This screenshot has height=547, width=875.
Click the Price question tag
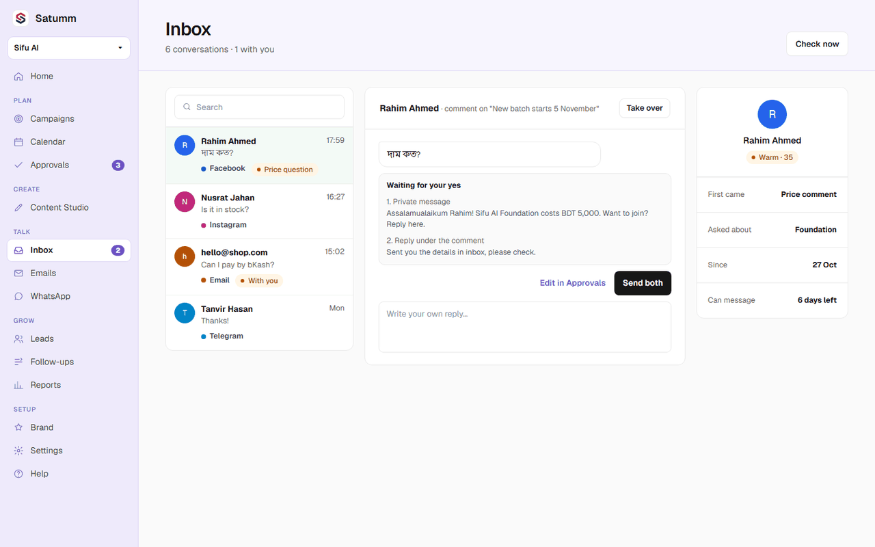(284, 170)
